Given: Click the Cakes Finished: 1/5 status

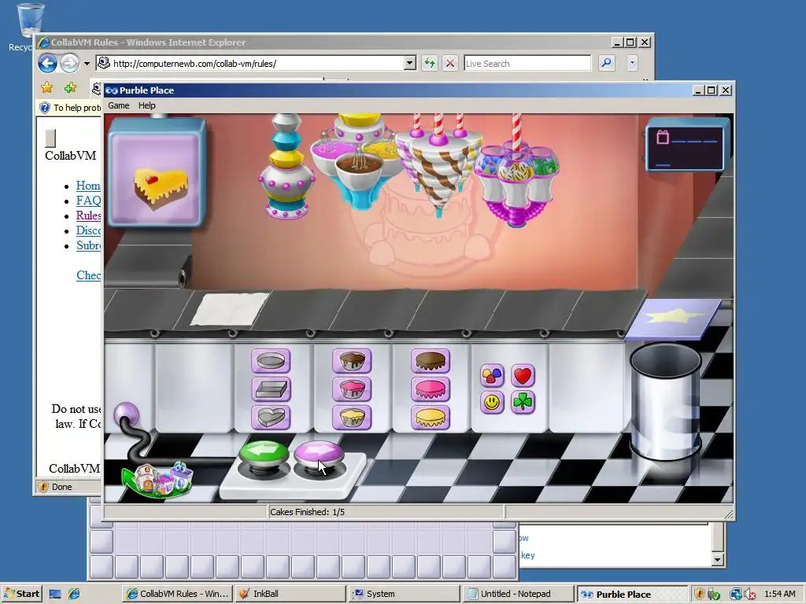Looking at the screenshot, I should pyautogui.click(x=308, y=512).
